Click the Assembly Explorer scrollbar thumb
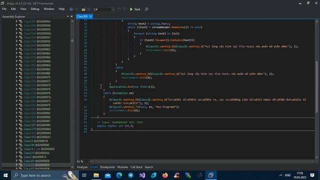Viewport: 320px width, 180px height. pos(72,40)
